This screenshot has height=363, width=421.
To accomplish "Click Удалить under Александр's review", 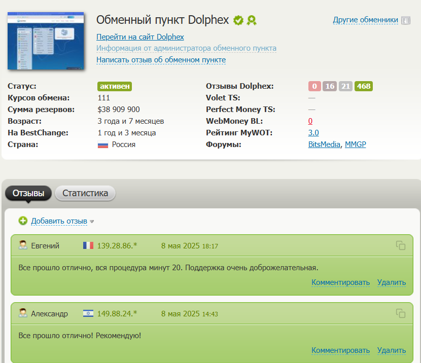I will pyautogui.click(x=391, y=350).
